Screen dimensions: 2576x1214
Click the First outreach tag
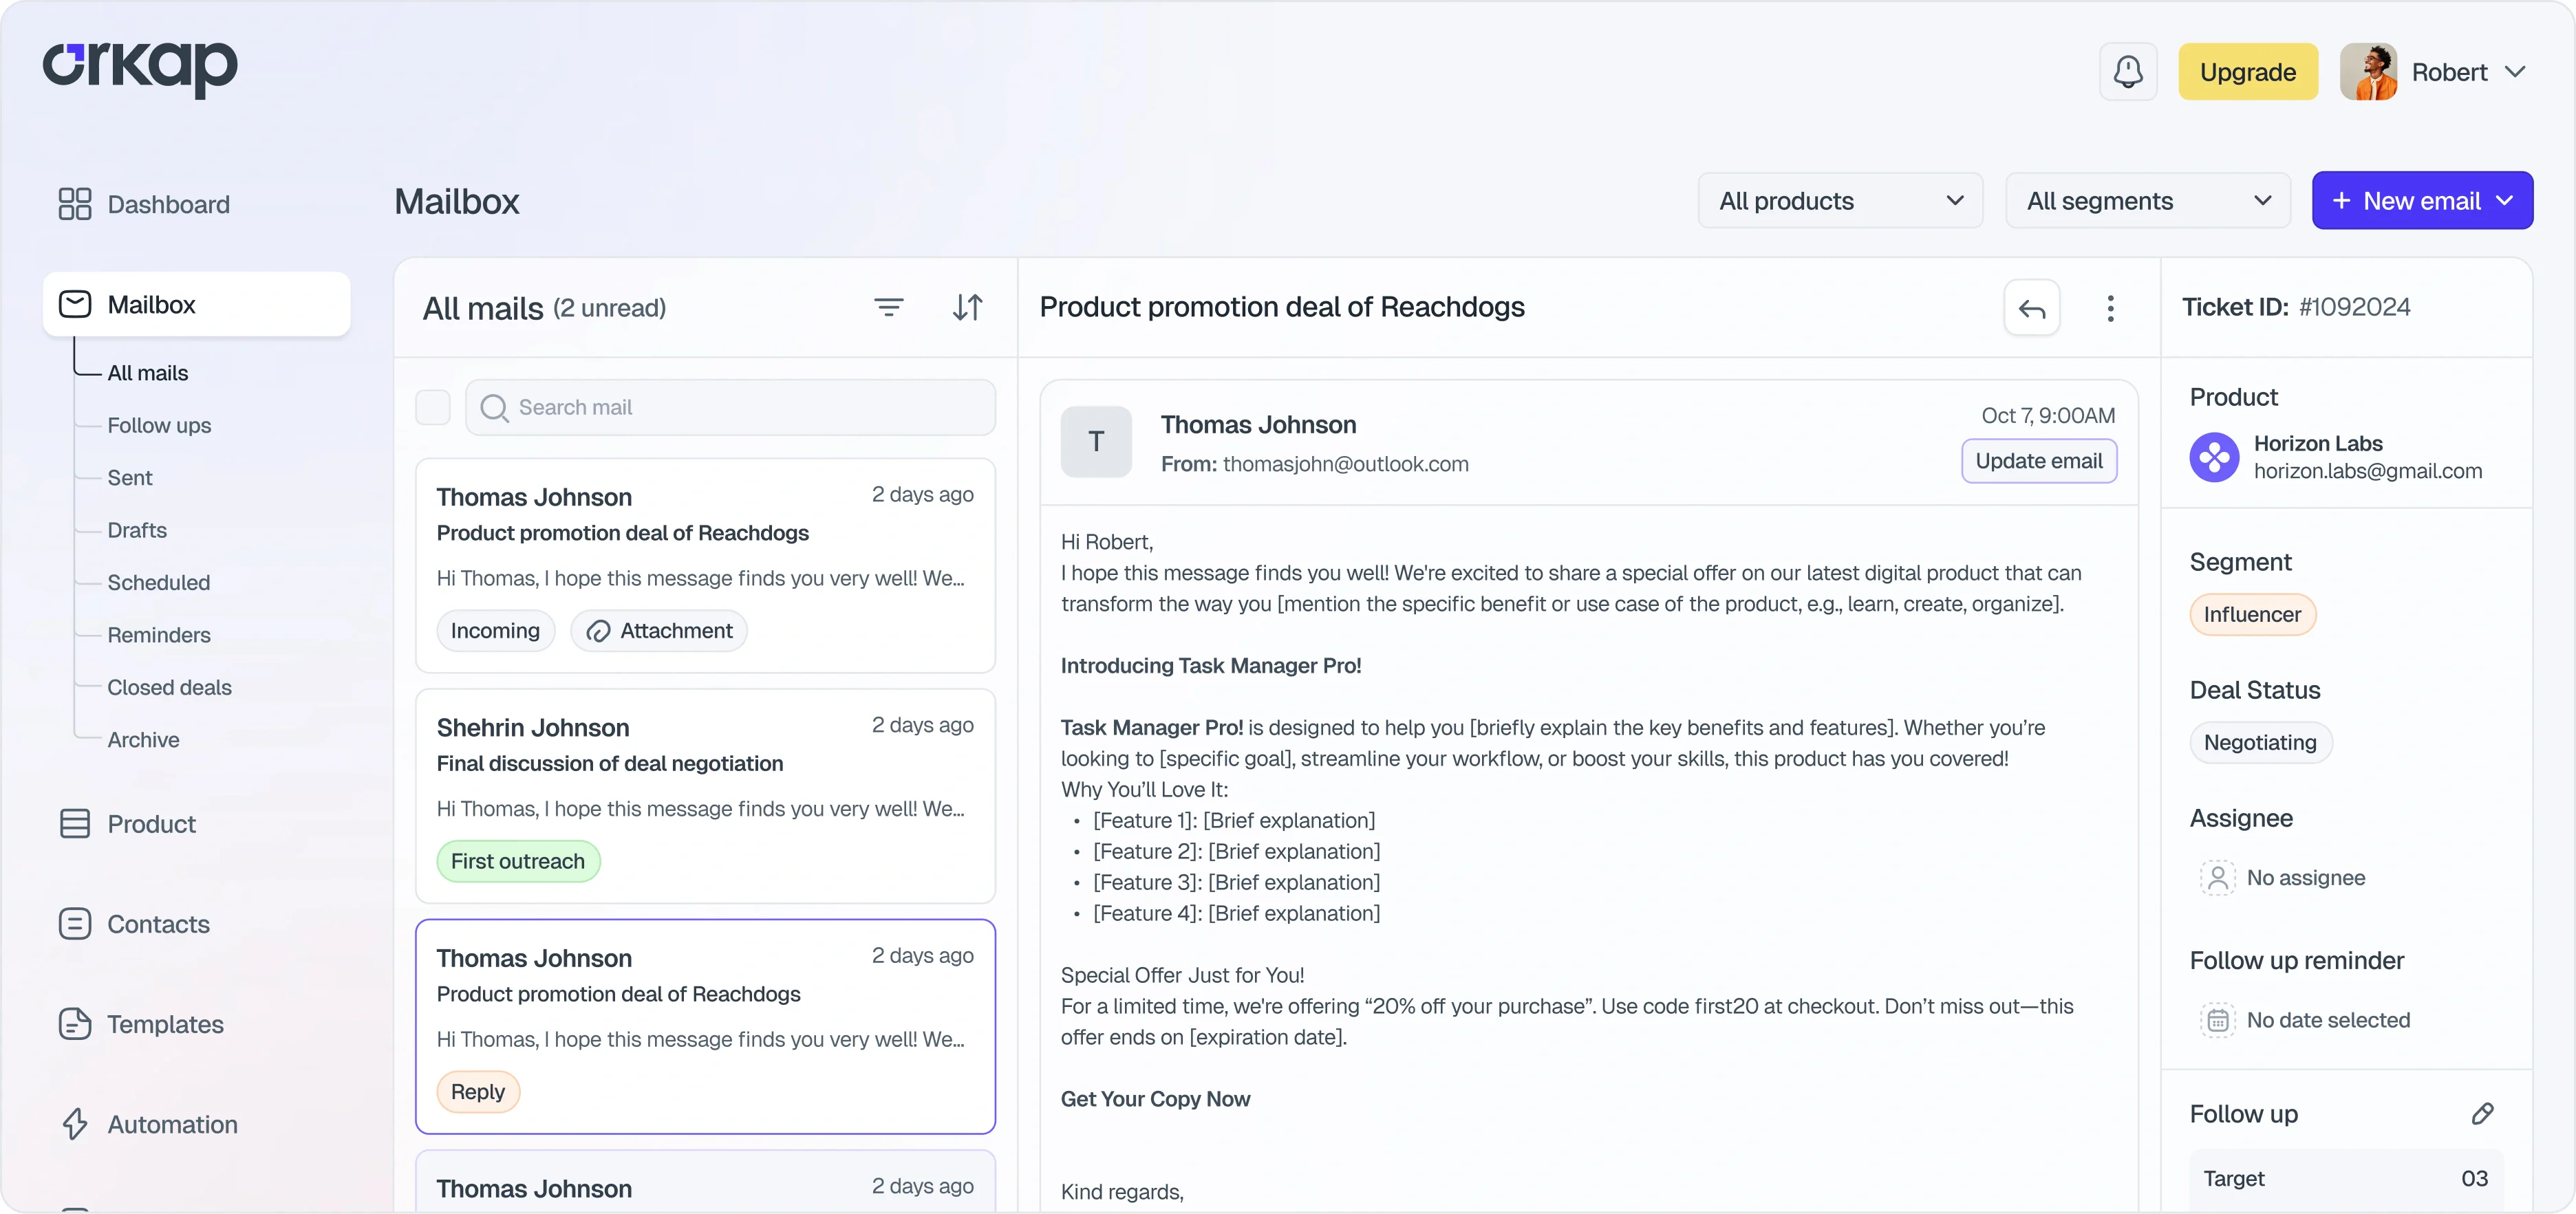518,861
